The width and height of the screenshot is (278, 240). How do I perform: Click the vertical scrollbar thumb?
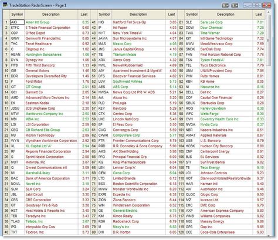(269, 40)
